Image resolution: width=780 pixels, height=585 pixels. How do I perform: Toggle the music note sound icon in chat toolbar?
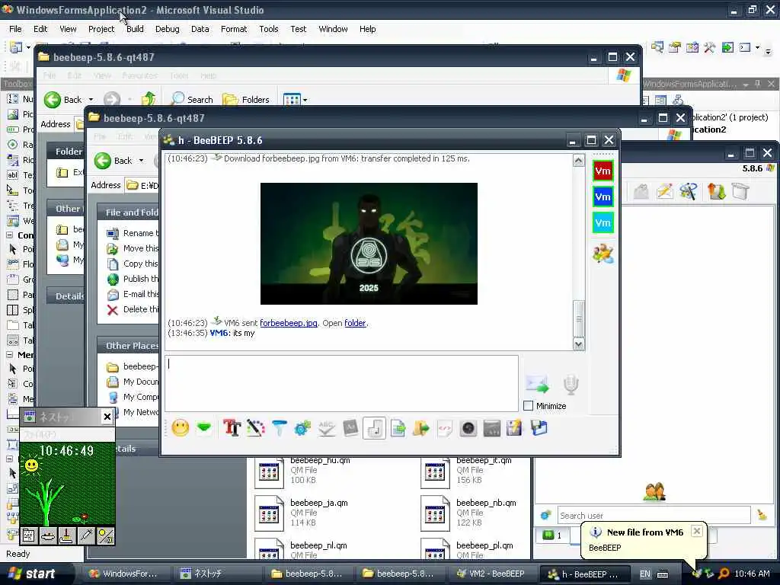pyautogui.click(x=374, y=428)
